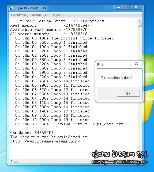Click the 'Loop 16 finished' line
Image resolution: width=154 pixels, height=172 pixels.
click(x=52, y=107)
